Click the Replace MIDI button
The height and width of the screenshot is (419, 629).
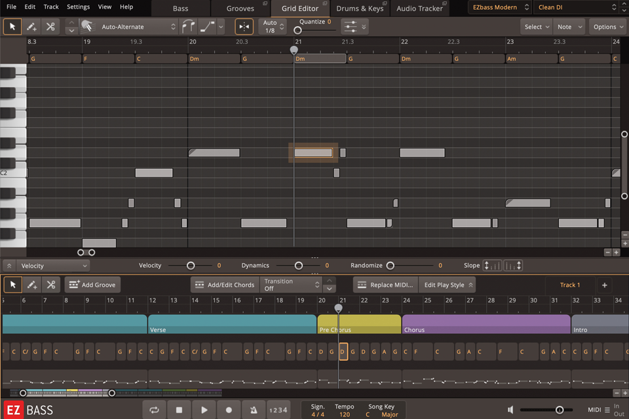[x=385, y=284]
